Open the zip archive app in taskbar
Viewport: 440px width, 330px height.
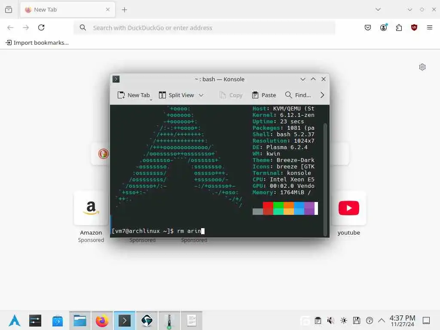[169, 321]
